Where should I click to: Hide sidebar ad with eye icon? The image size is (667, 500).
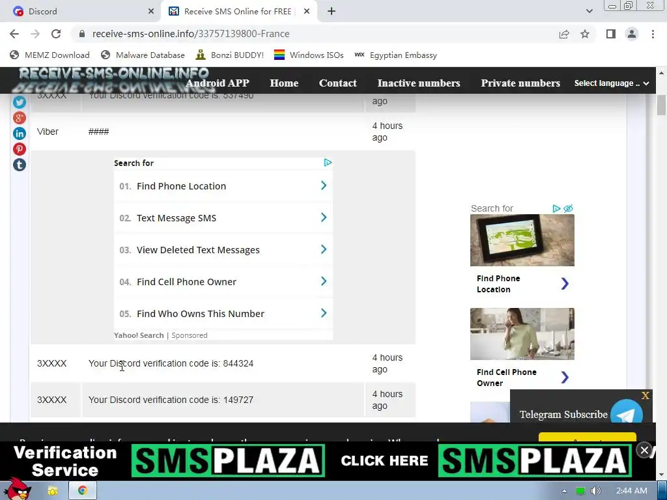click(x=568, y=208)
